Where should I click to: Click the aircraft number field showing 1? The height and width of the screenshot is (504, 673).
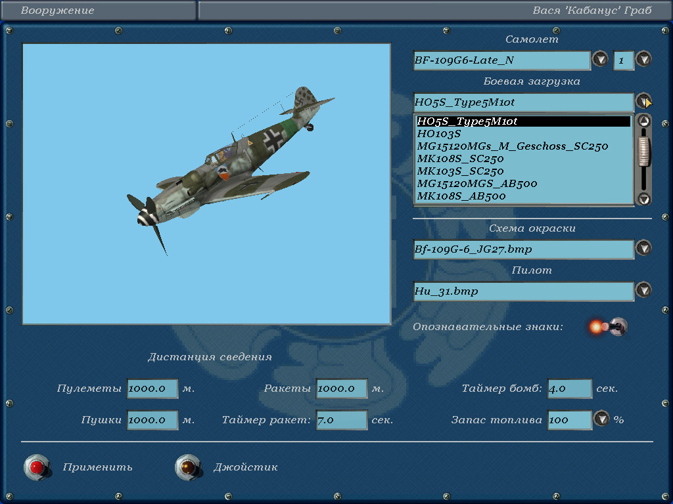click(x=624, y=60)
